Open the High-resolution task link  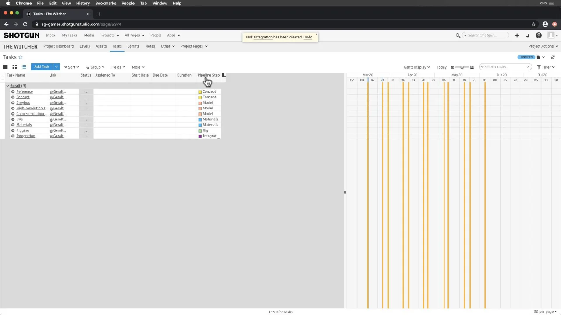(x=32, y=108)
